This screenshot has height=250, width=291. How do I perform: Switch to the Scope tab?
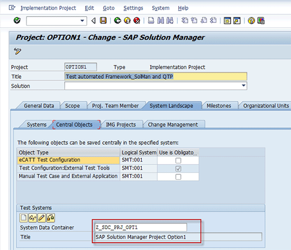point(72,106)
